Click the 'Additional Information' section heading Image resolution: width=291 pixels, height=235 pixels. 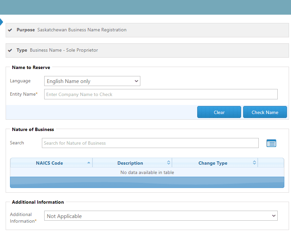pyautogui.click(x=38, y=202)
